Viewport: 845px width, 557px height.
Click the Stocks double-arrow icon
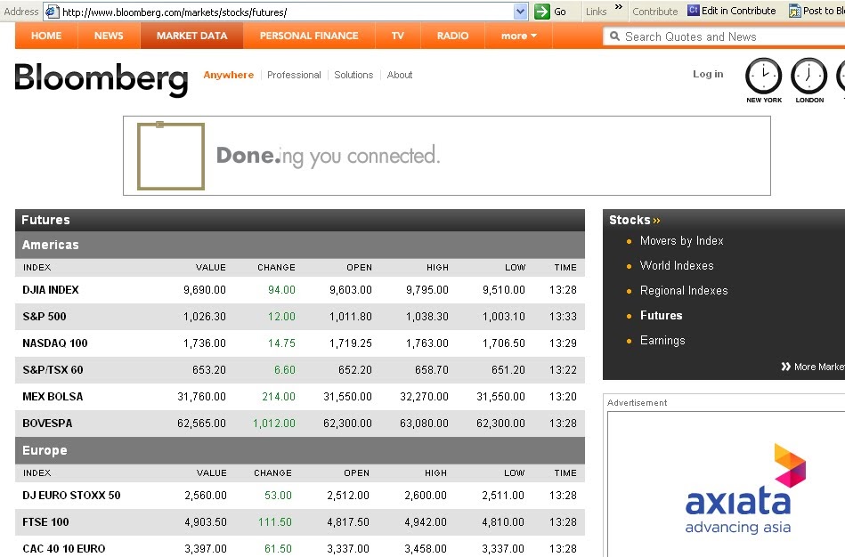[656, 221]
